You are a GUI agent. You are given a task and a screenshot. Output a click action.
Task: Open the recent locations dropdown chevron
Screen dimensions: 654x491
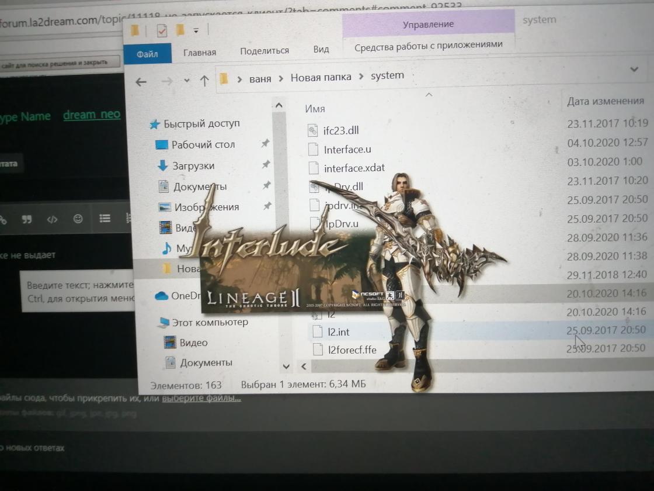[x=186, y=81]
